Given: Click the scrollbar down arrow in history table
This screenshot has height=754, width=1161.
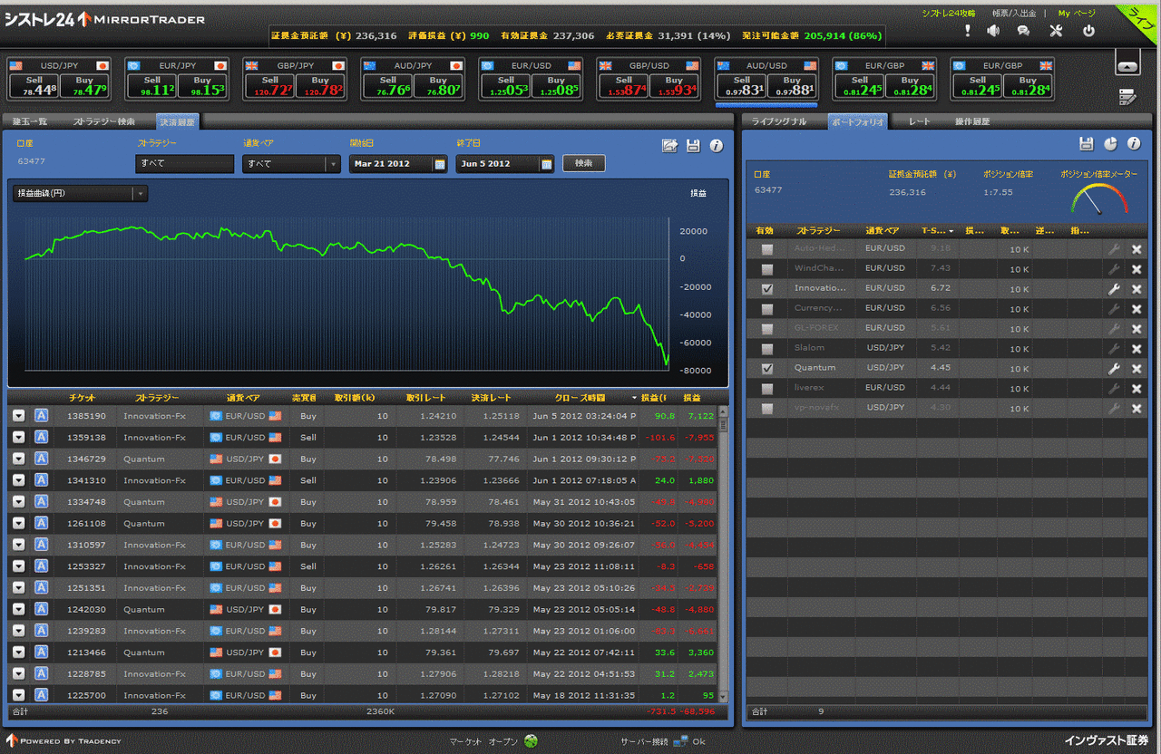Looking at the screenshot, I should point(723,697).
